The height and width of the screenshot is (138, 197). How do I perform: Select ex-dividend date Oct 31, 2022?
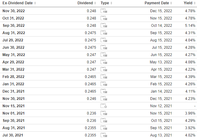[13, 18]
